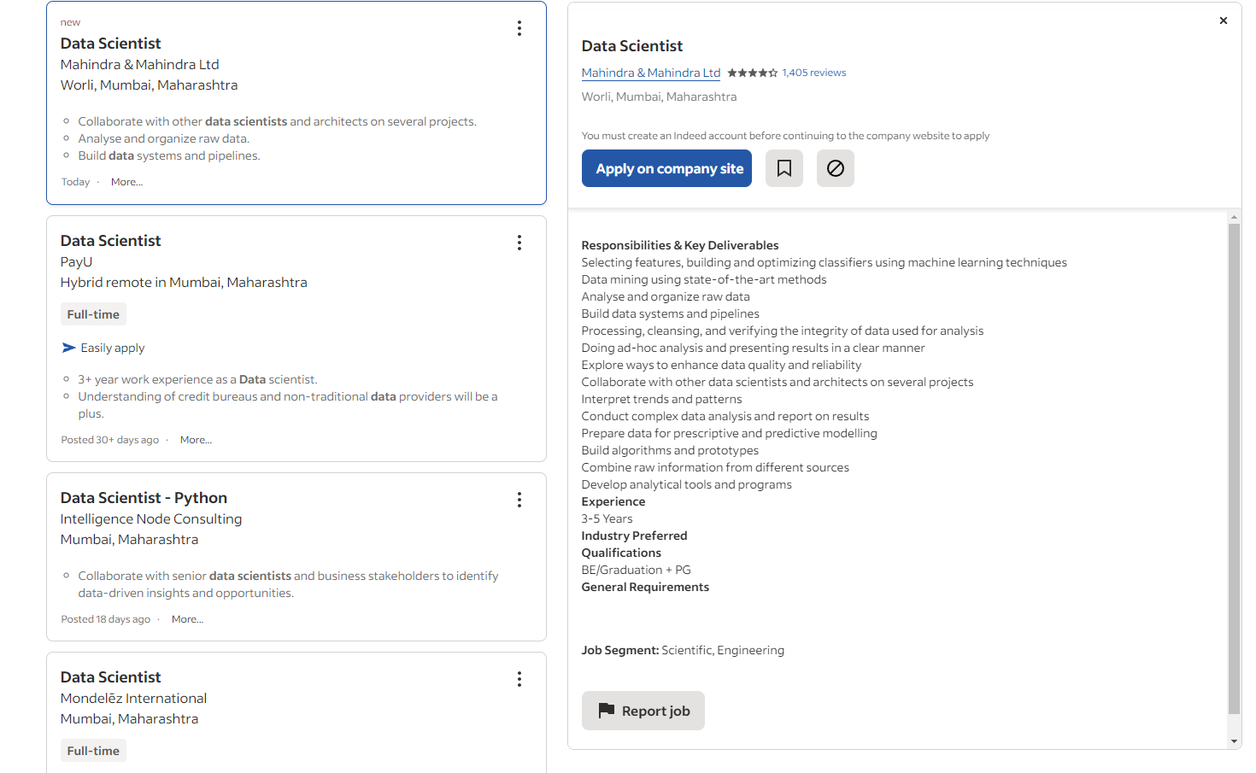The height and width of the screenshot is (773, 1256).
Task: Save this job with the bookmark icon
Action: point(784,168)
